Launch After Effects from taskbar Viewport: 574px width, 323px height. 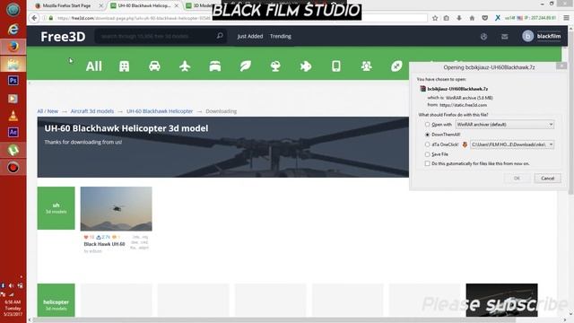pos(13,132)
